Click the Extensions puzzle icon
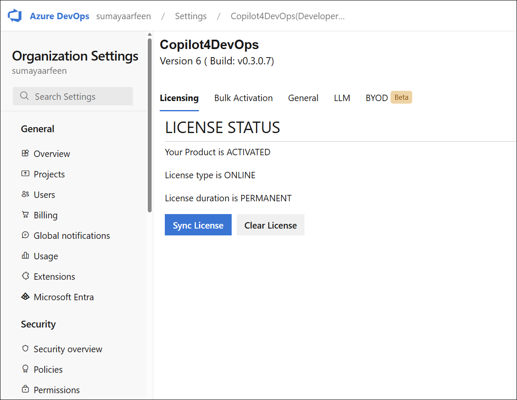Image resolution: width=517 pixels, height=400 pixels. pos(25,276)
